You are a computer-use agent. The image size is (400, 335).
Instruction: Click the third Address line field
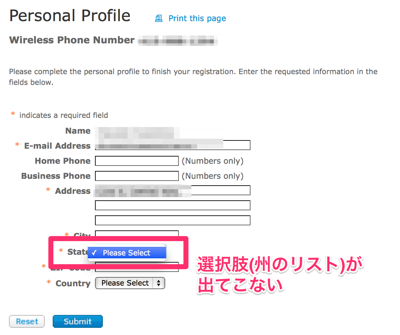[x=172, y=220]
